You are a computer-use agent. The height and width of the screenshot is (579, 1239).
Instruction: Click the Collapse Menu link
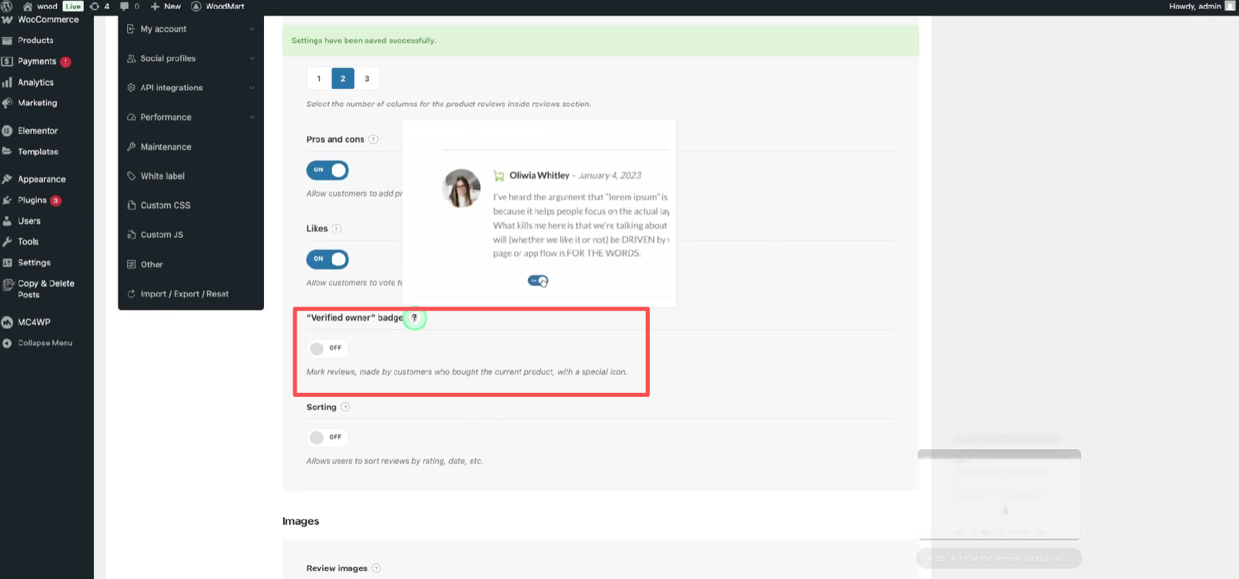tap(44, 343)
